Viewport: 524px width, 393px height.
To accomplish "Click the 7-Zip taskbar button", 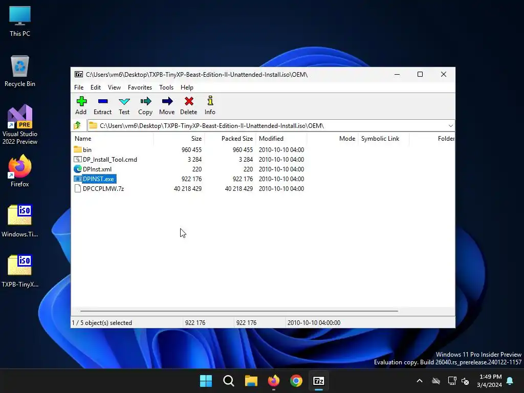I will click(319, 381).
